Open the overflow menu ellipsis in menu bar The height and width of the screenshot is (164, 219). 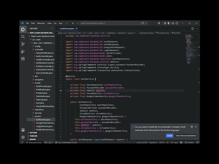click(x=66, y=23)
